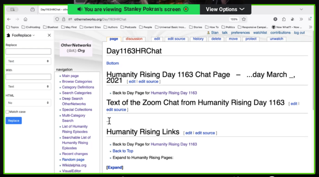Expand the Humanity Rising Pages section
Image resolution: width=319 pixels, height=177 pixels.
pos(115,167)
